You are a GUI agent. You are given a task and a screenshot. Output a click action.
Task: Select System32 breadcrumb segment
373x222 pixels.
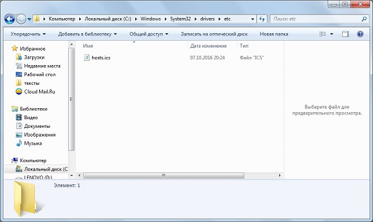180,19
